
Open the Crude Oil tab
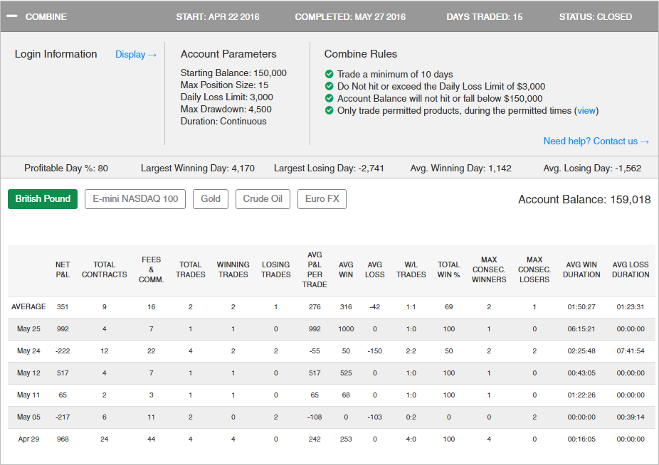pos(262,198)
